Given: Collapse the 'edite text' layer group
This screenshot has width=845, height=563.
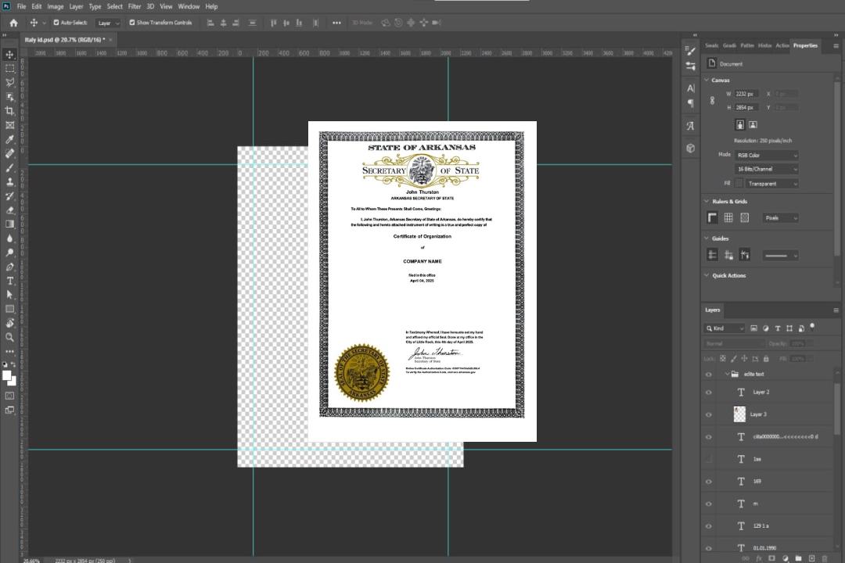Looking at the screenshot, I should click(x=727, y=374).
